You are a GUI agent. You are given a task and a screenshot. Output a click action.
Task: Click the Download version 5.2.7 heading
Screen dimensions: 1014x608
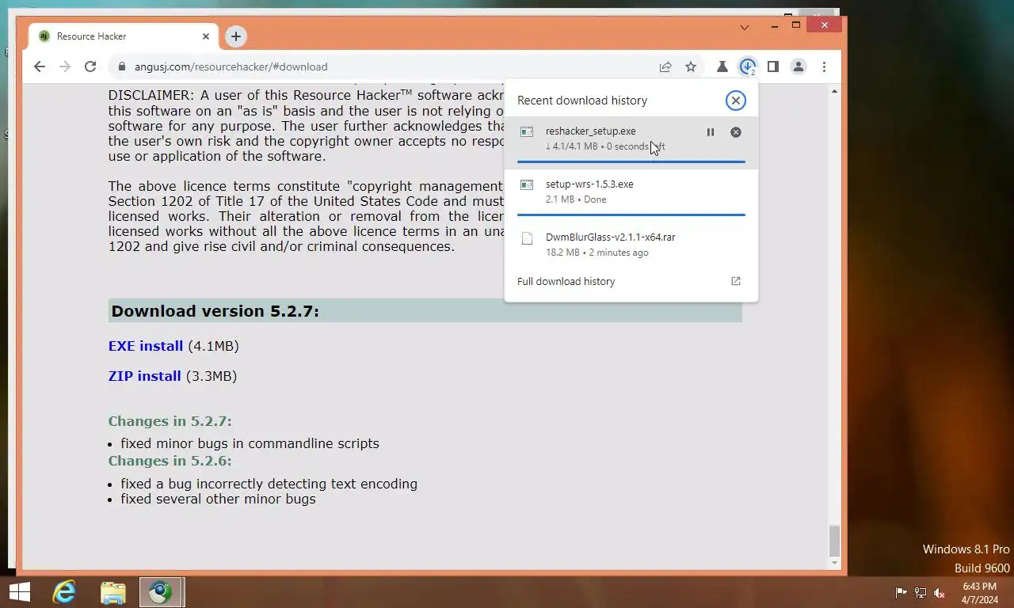tap(215, 311)
